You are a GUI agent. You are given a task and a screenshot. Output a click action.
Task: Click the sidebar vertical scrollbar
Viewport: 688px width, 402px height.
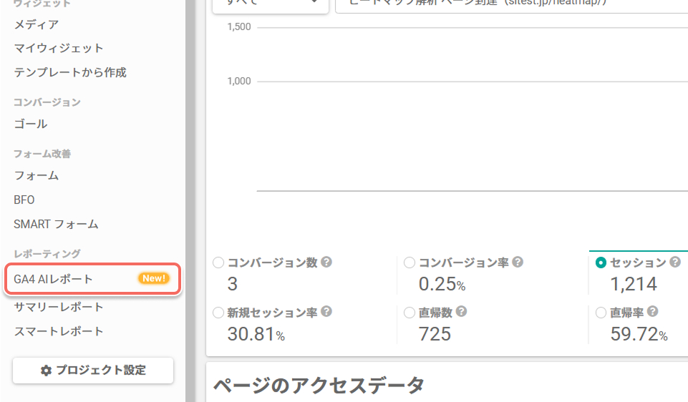[190, 201]
